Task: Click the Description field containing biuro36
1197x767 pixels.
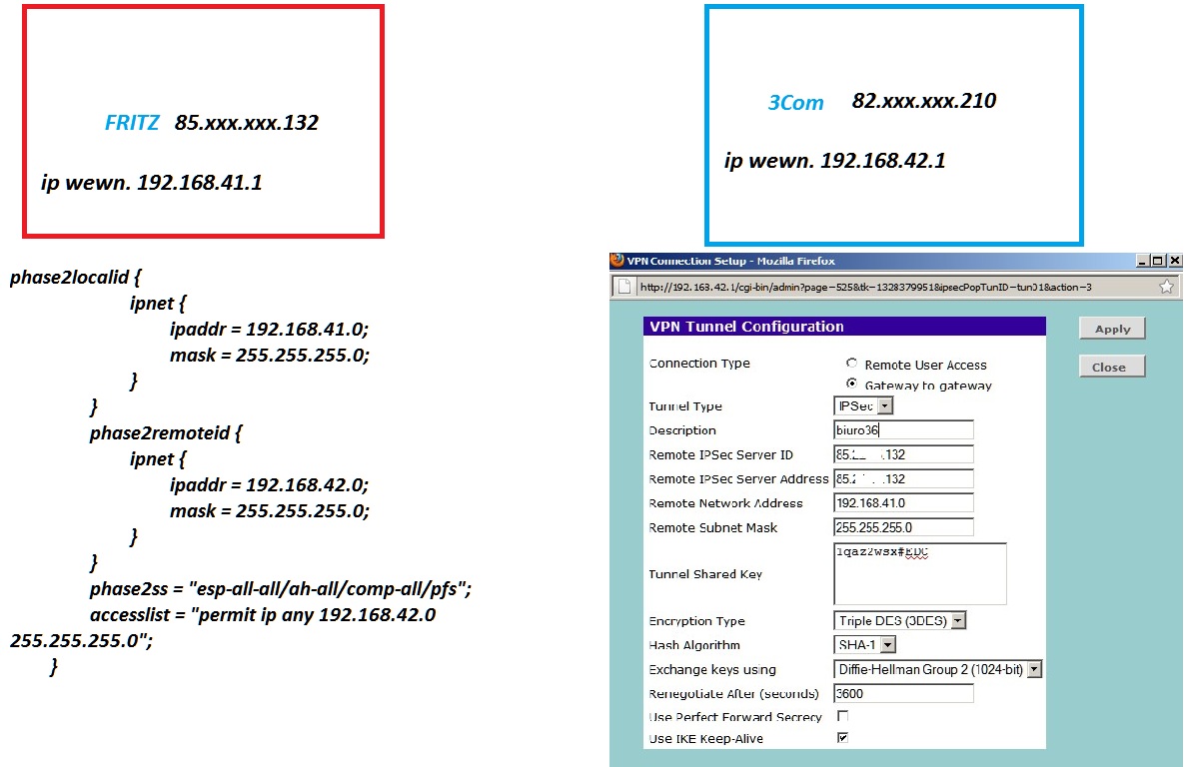Action: (x=904, y=429)
